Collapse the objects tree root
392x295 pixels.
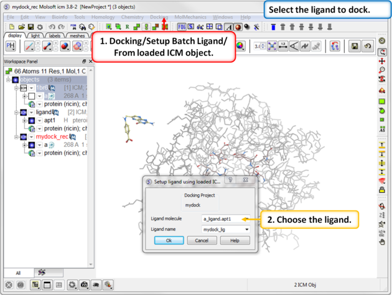pyautogui.click(x=8, y=80)
